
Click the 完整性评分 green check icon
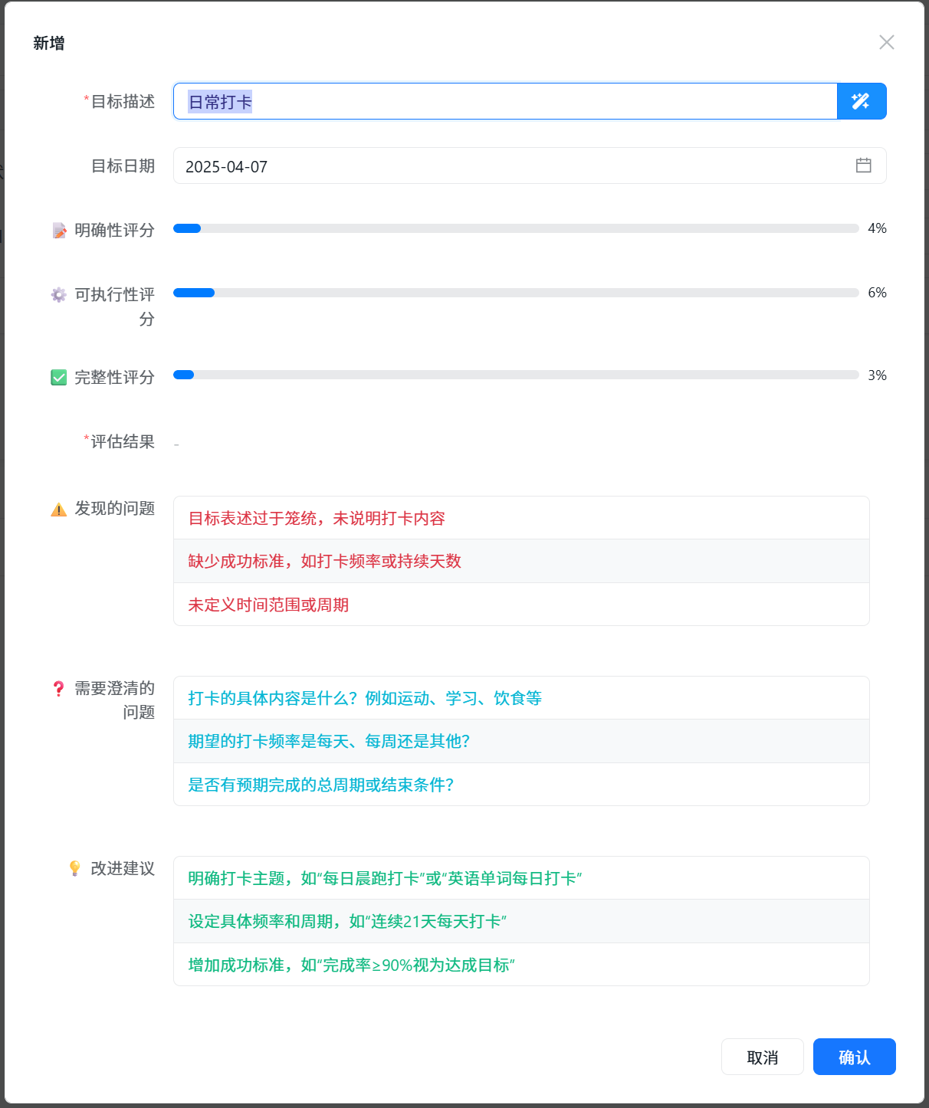tap(59, 377)
